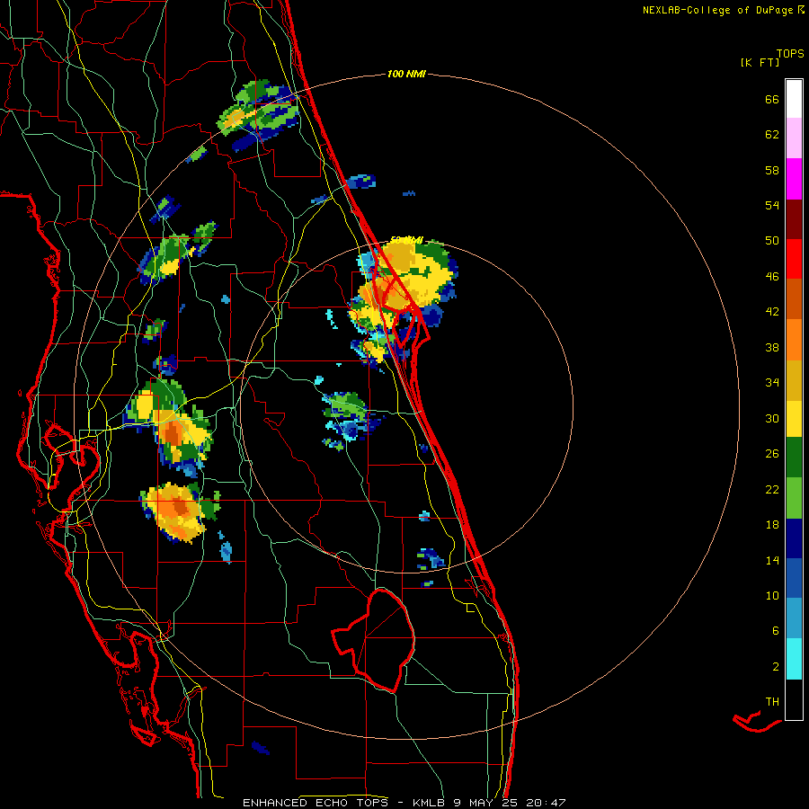Click the '66' value on the TOPS scale
This screenshot has width=809, height=809.
tap(772, 99)
